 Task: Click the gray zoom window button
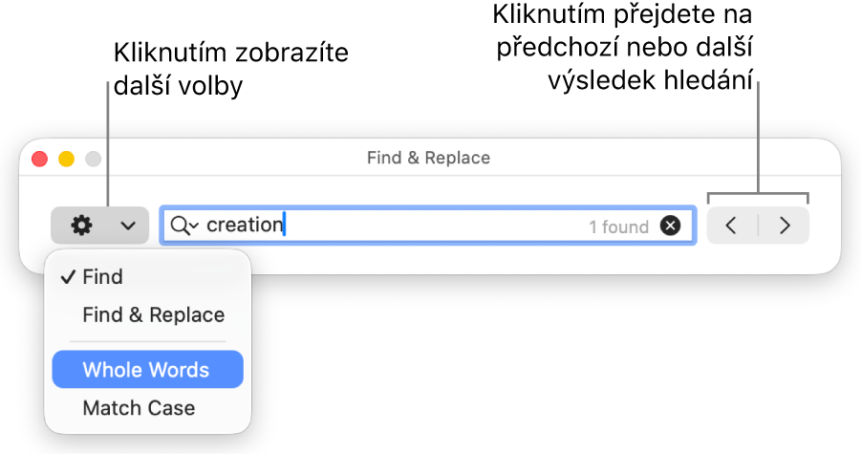point(94,159)
